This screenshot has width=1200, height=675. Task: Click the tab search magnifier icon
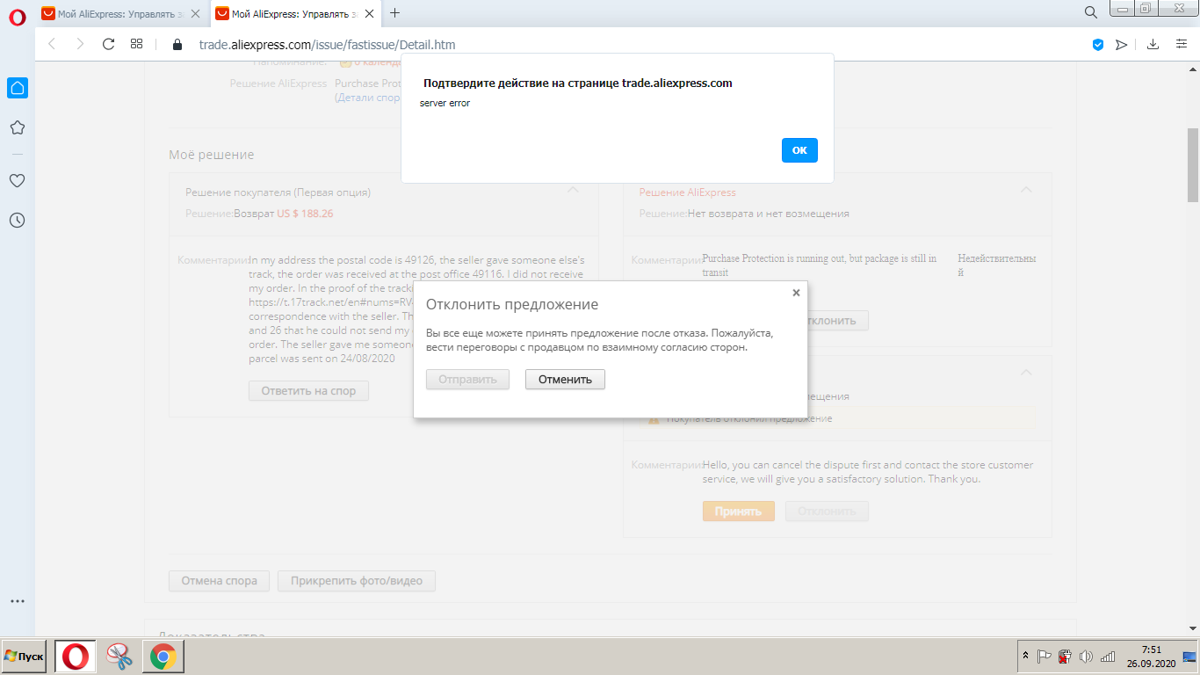tap(1091, 12)
